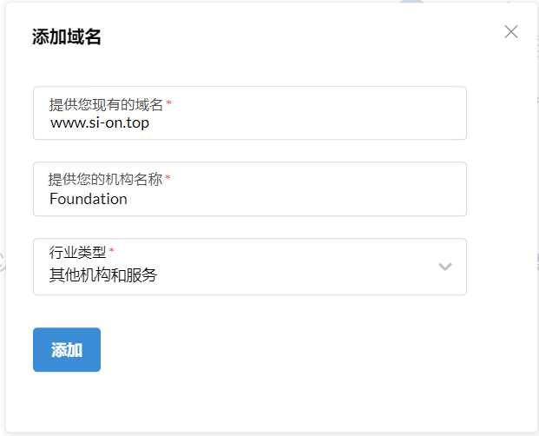Expand the industry type chevron arrow
The width and height of the screenshot is (539, 436).
[x=445, y=267]
